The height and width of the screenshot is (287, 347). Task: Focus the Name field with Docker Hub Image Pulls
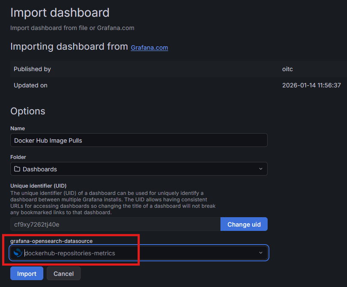[139, 141]
